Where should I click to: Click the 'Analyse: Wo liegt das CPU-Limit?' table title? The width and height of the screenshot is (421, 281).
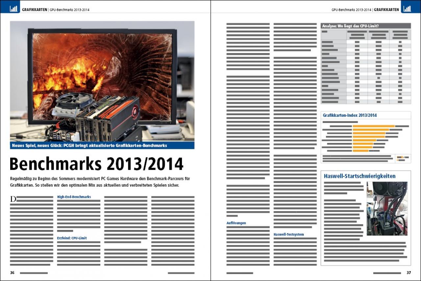click(366, 26)
